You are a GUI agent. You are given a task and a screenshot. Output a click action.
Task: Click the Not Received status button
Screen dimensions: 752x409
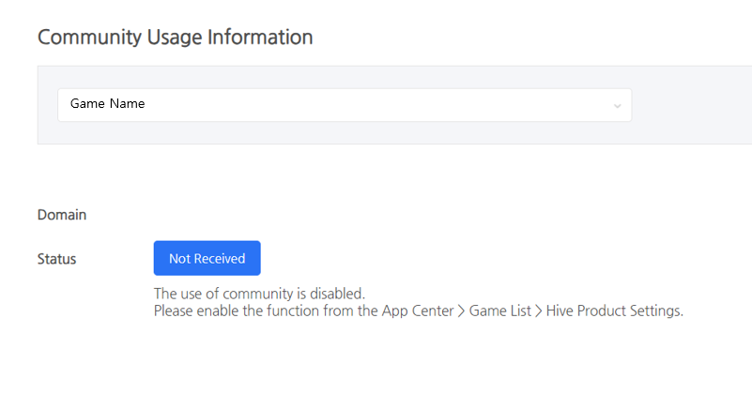pyautogui.click(x=207, y=258)
